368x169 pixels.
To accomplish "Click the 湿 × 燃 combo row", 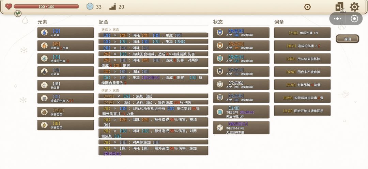I will coord(153,35).
